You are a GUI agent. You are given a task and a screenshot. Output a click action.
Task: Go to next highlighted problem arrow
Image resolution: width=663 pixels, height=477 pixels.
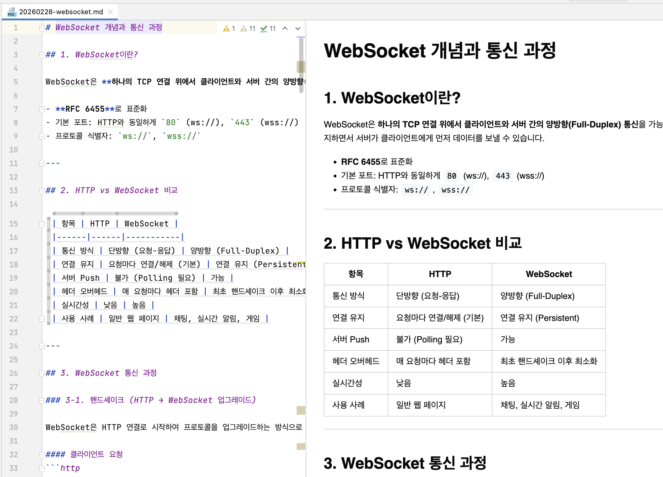pos(298,29)
